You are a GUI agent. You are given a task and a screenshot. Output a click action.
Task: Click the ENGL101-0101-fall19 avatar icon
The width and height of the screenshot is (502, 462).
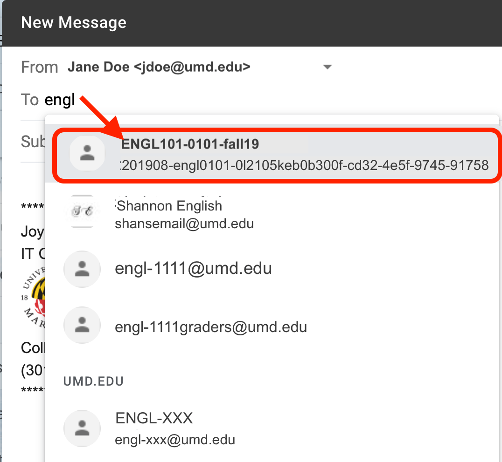pos(87,153)
